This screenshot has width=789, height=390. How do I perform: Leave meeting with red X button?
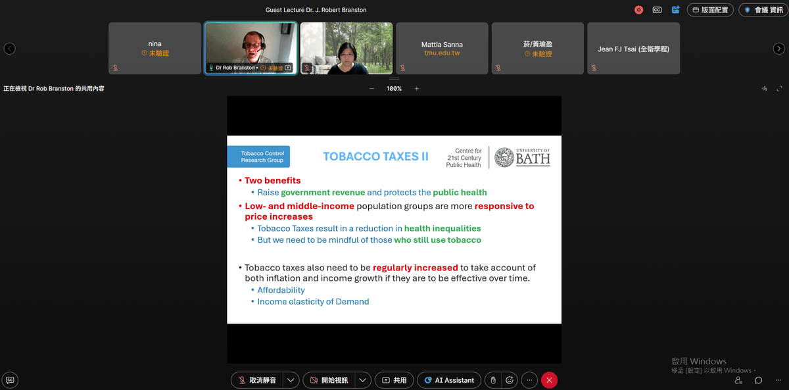(550, 380)
